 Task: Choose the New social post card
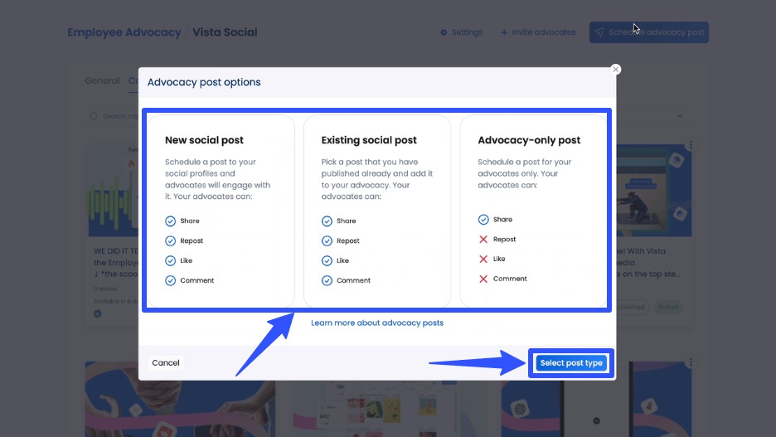[221, 211]
